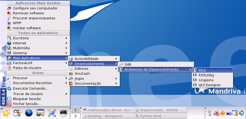The image size is (246, 119).
Task: Expand the Editores submenu
Action: (94, 69)
